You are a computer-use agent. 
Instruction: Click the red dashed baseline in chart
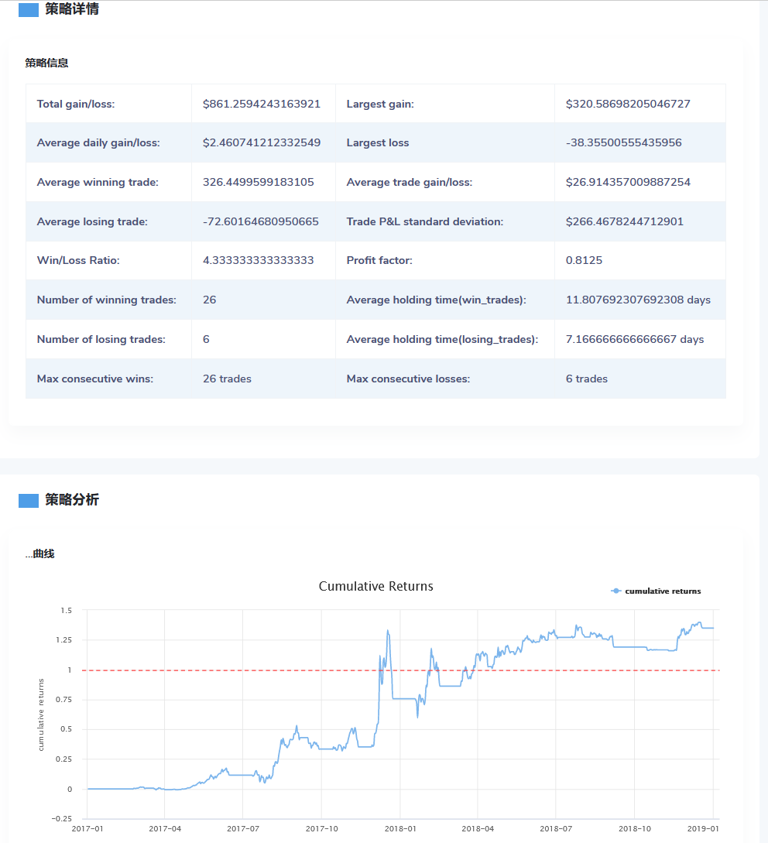[232, 670]
